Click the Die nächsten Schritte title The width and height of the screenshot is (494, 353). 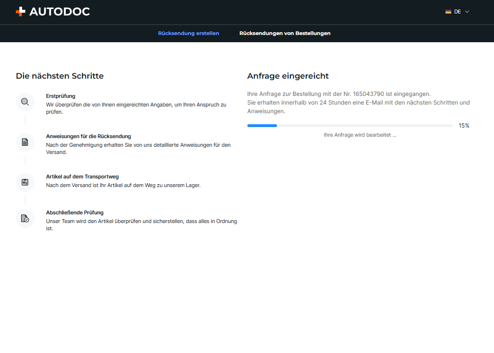coord(60,76)
